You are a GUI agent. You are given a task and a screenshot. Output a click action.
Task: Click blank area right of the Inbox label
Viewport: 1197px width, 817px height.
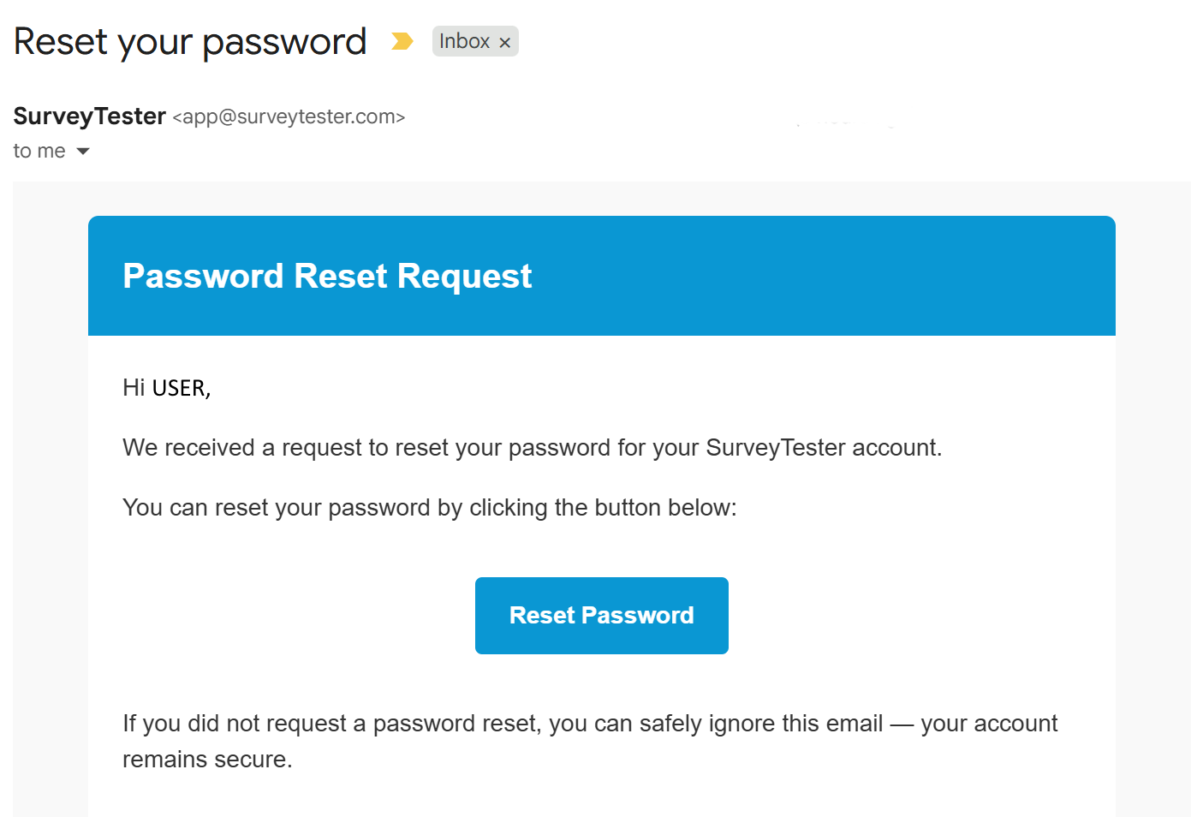pos(771,41)
